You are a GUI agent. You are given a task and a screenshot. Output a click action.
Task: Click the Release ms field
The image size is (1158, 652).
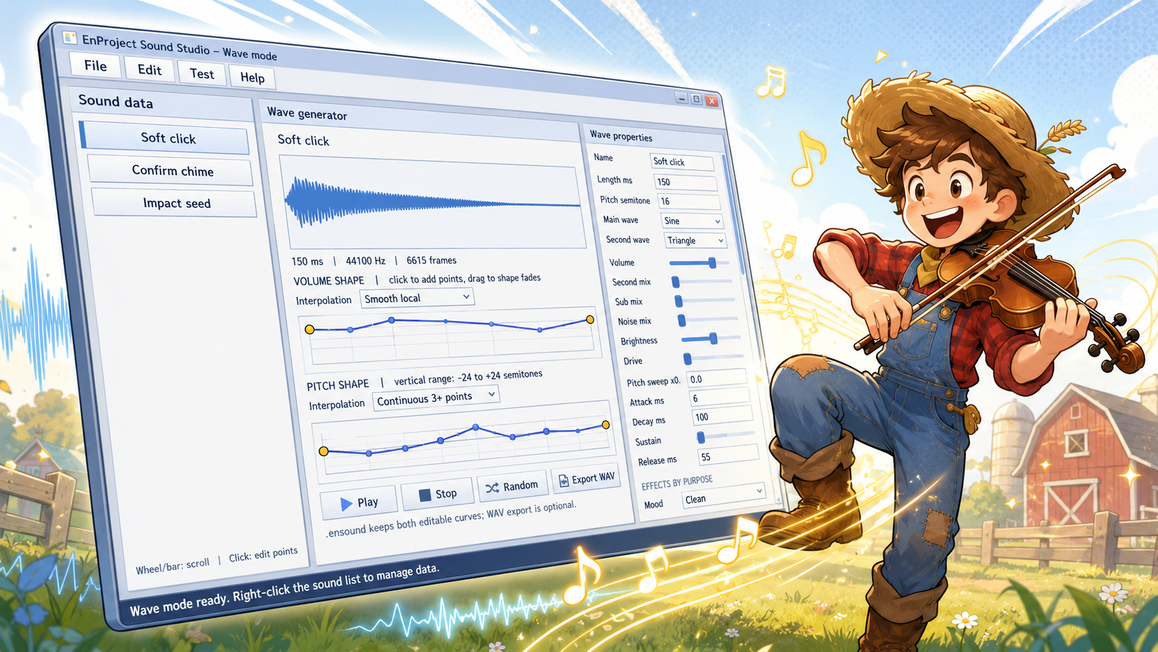tap(729, 455)
